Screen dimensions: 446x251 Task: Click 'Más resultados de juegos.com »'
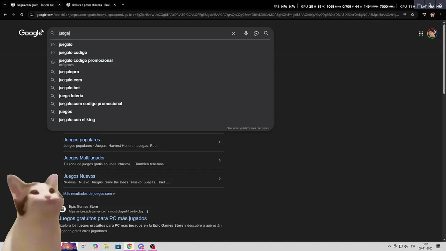coord(89,193)
